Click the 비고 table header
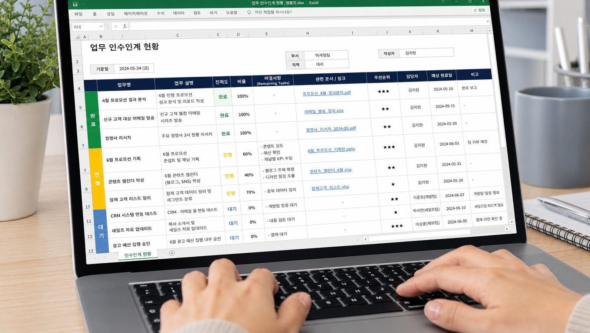Screen dimensions: 590x333 [475, 75]
